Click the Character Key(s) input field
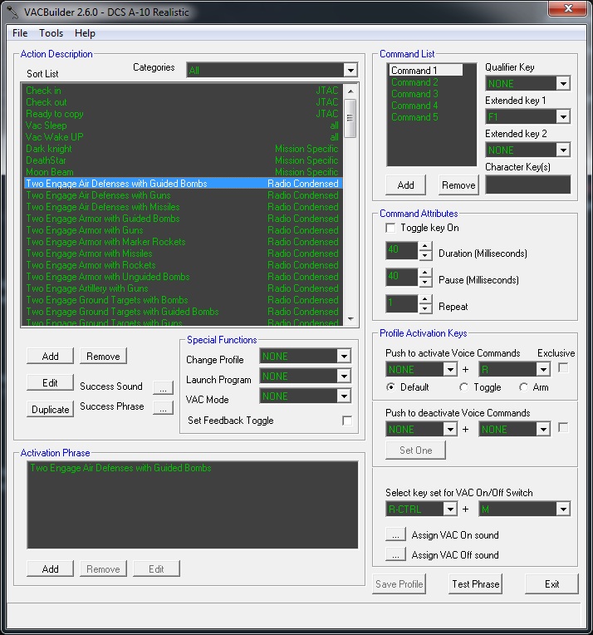This screenshot has height=635, width=593. (x=528, y=185)
